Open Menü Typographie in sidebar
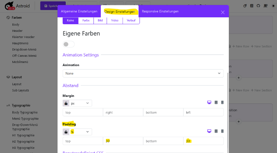Screen dimensions: 277x153 25,118
